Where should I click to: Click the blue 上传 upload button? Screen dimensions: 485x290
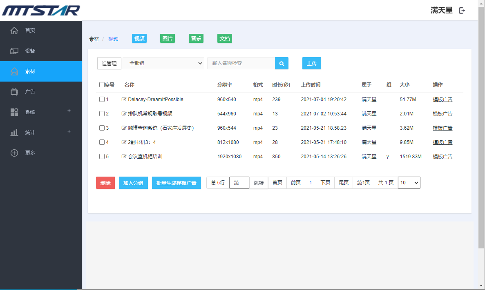coord(312,63)
